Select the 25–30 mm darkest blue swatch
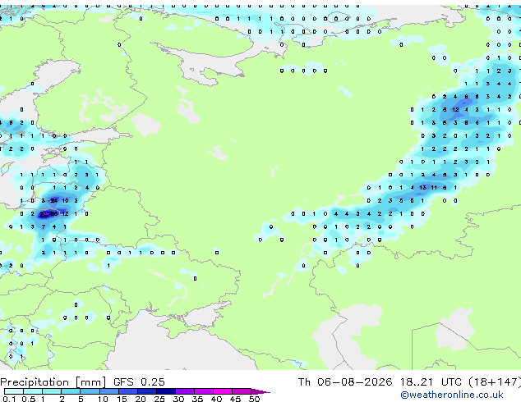The image size is (521, 402). [x=165, y=391]
